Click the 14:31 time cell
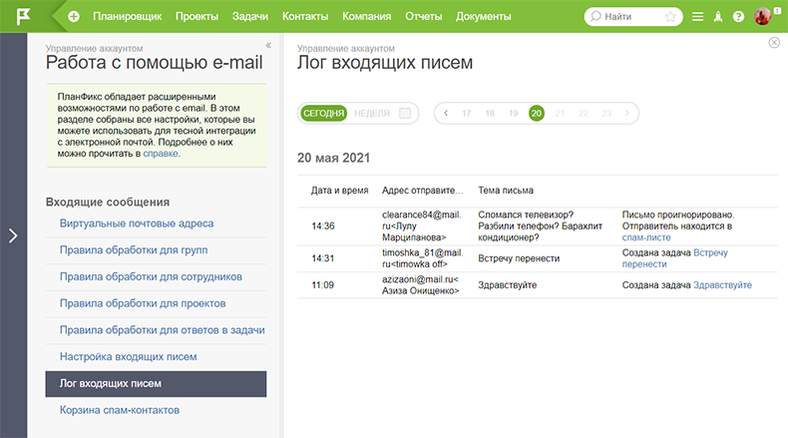Viewport: 788px width, 438px height. tap(323, 258)
